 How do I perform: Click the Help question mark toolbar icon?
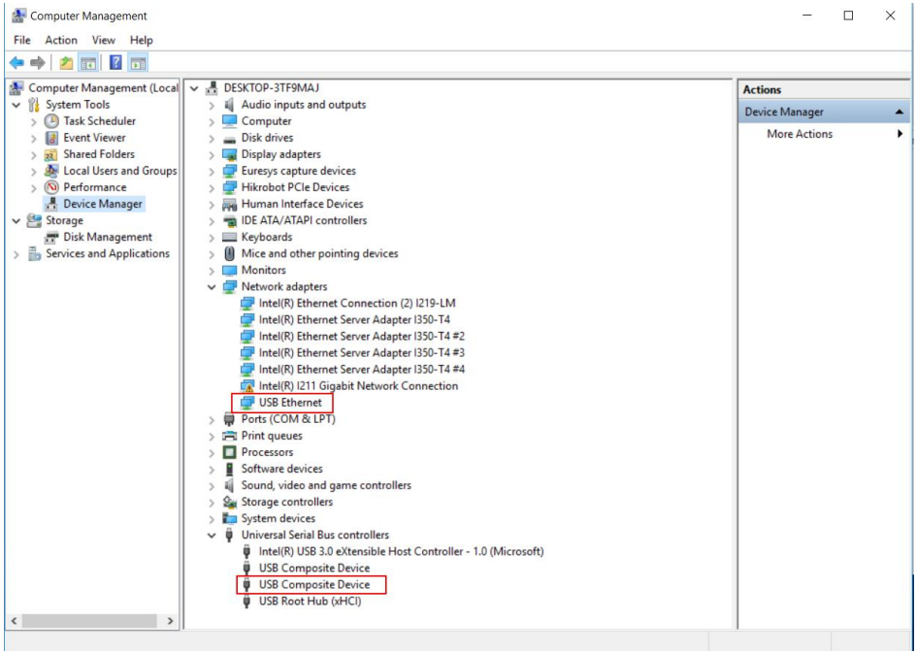[115, 62]
